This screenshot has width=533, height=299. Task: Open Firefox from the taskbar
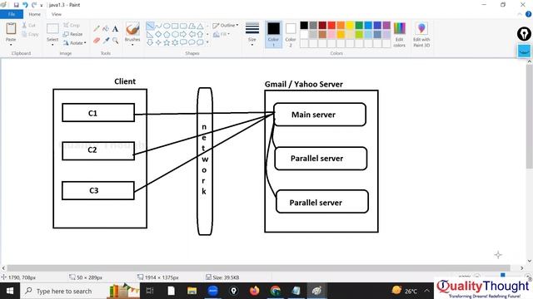click(254, 291)
